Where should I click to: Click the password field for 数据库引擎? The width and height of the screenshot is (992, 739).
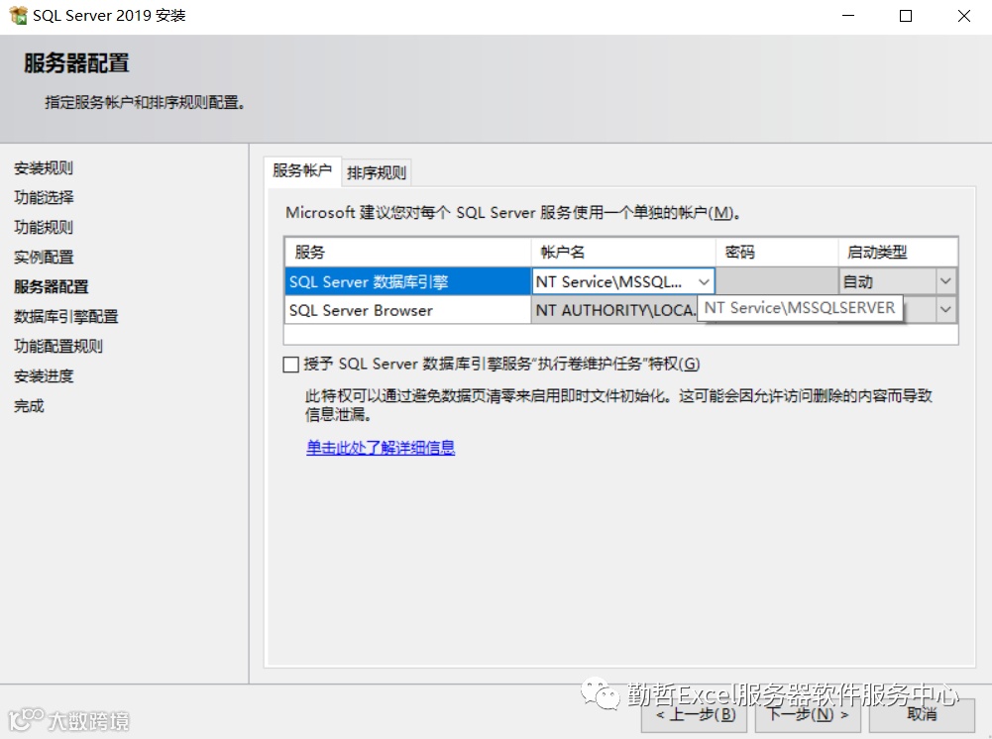pyautogui.click(x=777, y=281)
